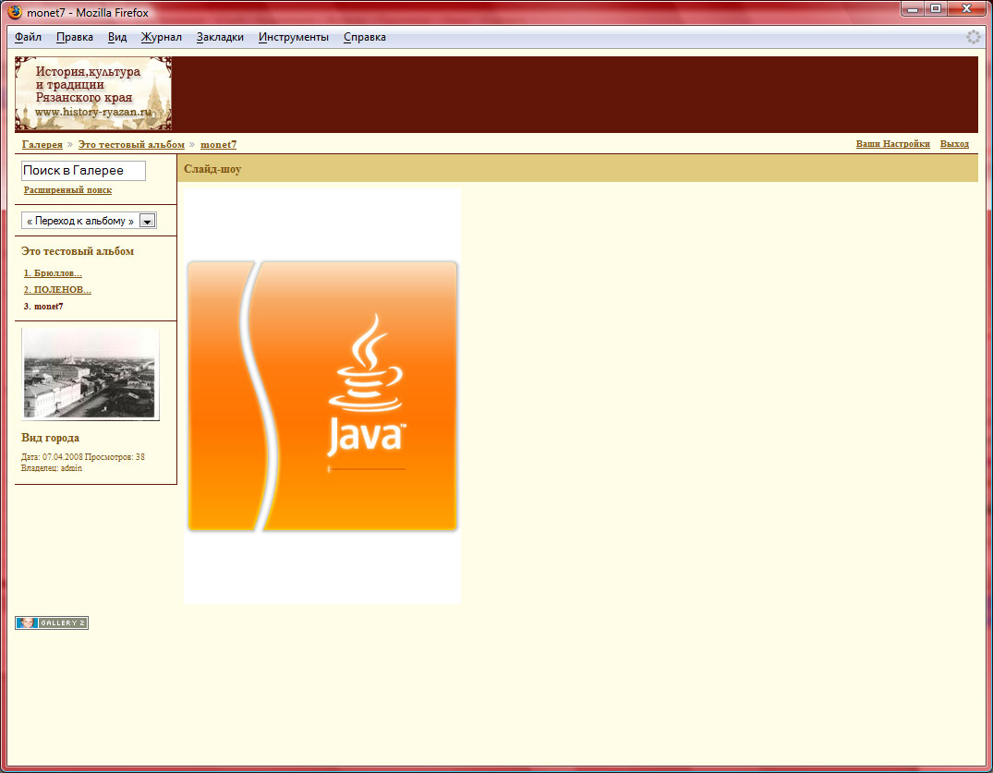Open the Закладки menu
The image size is (993, 773).
[220, 37]
